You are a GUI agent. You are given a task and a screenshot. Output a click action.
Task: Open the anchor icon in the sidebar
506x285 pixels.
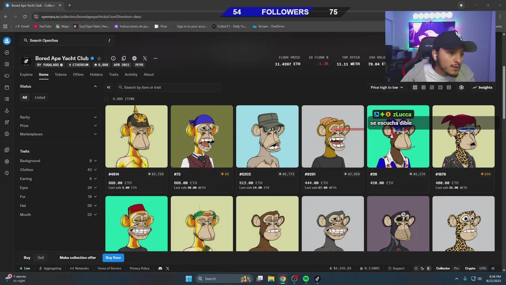tap(7, 111)
